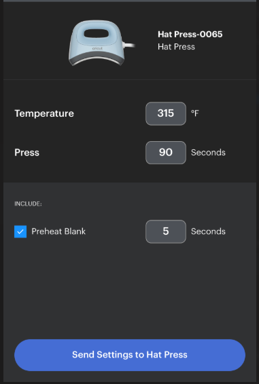The image size is (259, 384).
Task: Send Settings to Hat Press
Action: click(130, 355)
